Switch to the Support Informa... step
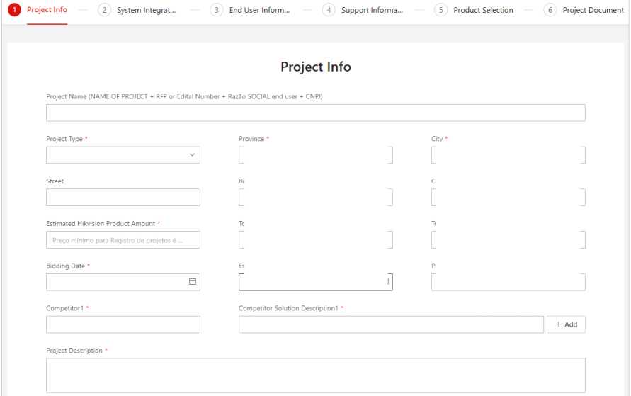The height and width of the screenshot is (396, 631). [x=371, y=10]
